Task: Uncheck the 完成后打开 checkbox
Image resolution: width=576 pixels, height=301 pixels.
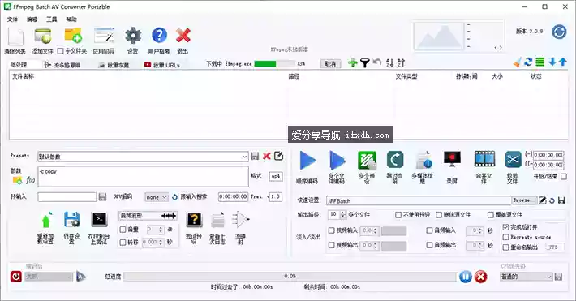Action: click(x=505, y=227)
